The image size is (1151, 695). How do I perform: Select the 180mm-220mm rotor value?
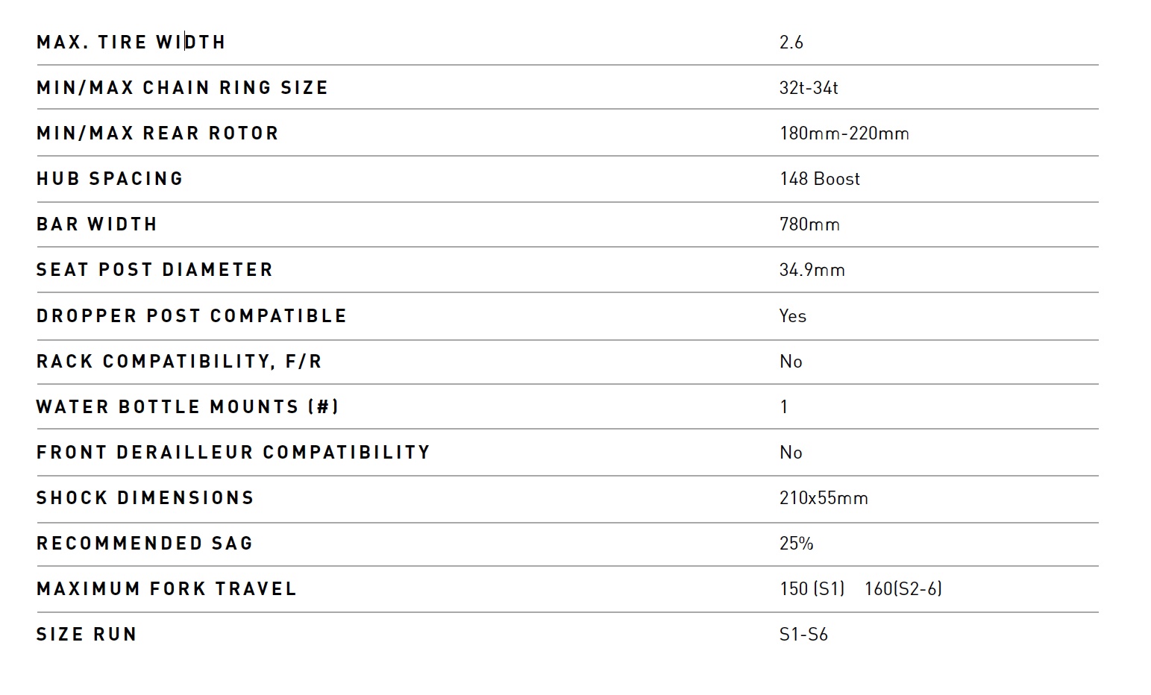[844, 133]
